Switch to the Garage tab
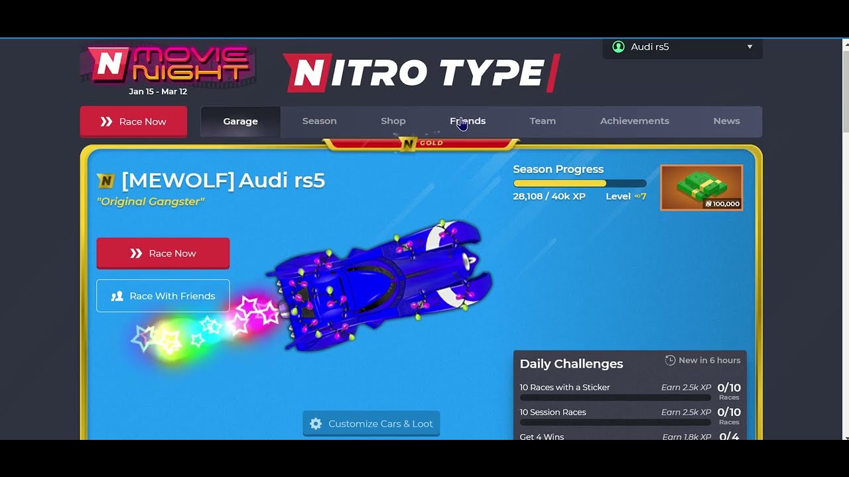 pos(240,122)
